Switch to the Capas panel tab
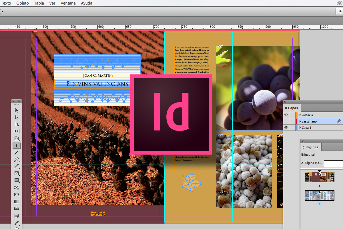This screenshot has width=343, height=229. pos(291,108)
